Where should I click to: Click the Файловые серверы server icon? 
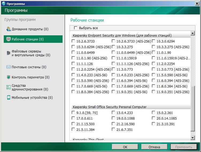9,53
